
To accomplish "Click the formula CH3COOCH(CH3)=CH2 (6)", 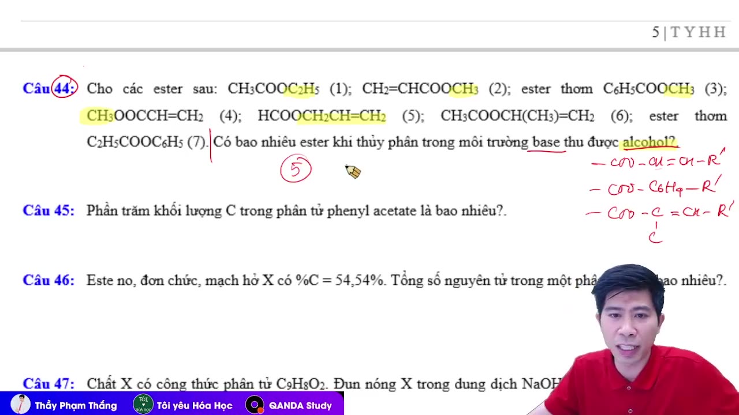I will click(536, 116).
